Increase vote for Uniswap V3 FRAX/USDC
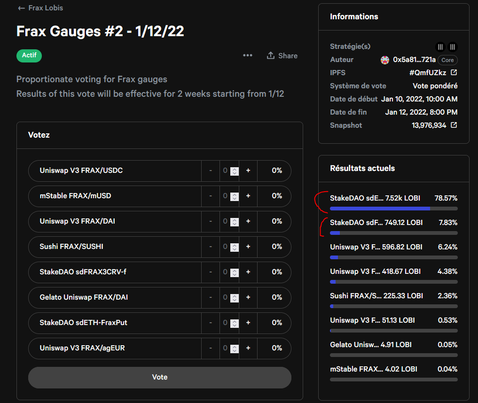Screen dimensions: 478x403 click(248, 170)
